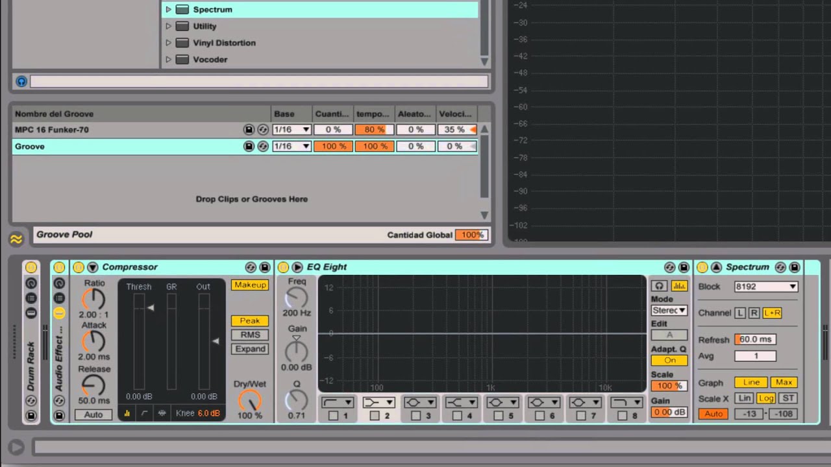Click the Compressor hot-swap preset icon
The width and height of the screenshot is (831, 467).
tap(251, 267)
